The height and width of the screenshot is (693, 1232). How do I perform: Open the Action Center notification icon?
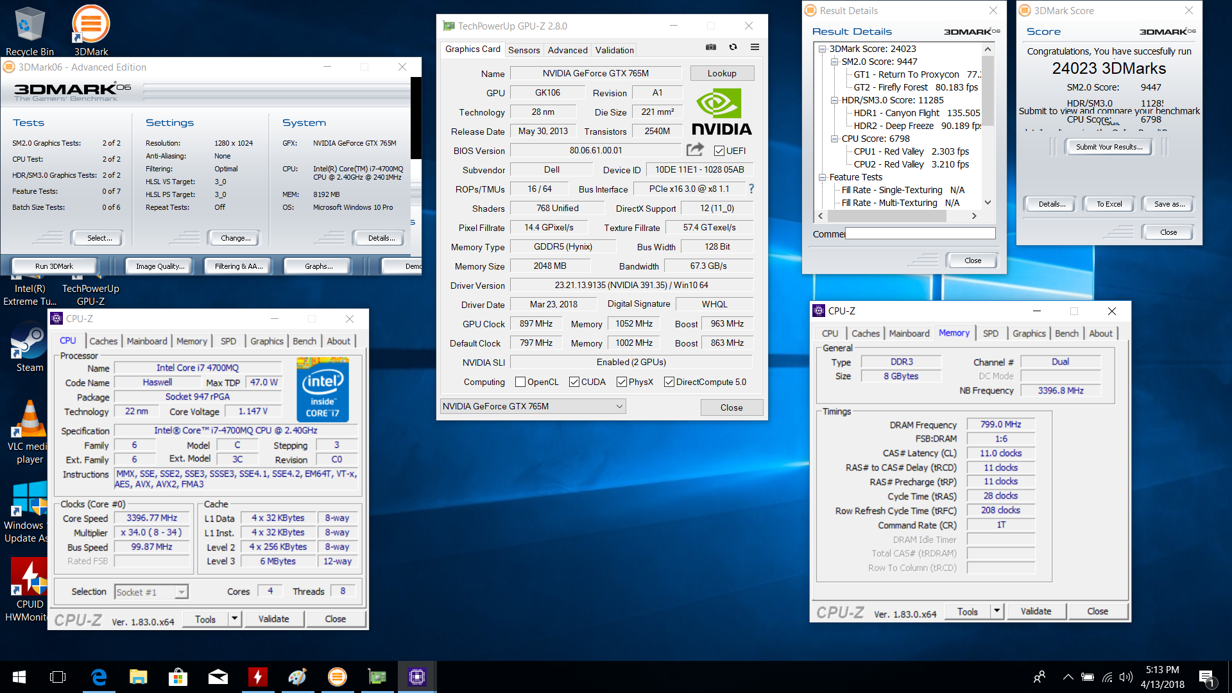[1207, 678]
